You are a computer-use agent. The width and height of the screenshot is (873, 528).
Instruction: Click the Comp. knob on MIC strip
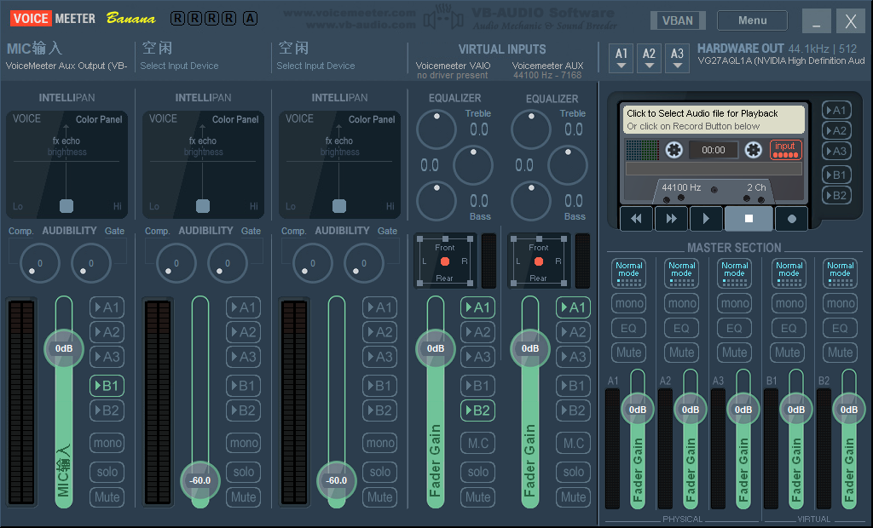point(40,264)
